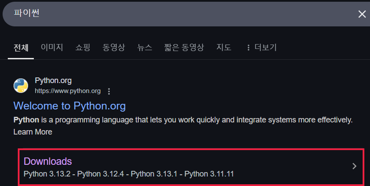
Task: Click the Python 3.13.1 version text
Action: (154, 174)
